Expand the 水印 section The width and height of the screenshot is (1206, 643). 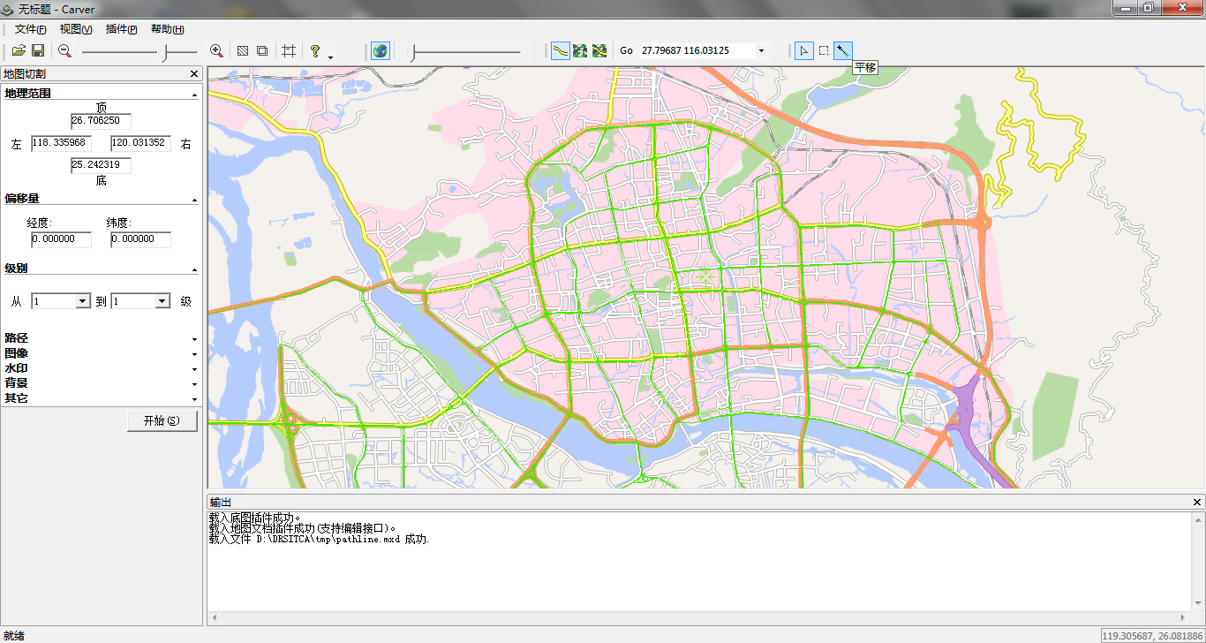point(194,369)
